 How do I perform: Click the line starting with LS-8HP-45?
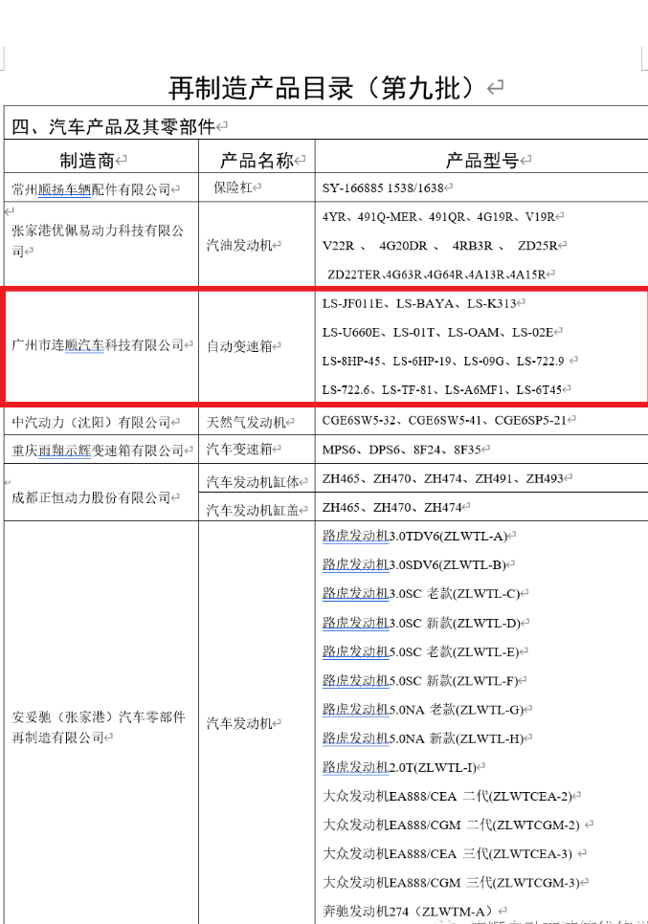[443, 361]
